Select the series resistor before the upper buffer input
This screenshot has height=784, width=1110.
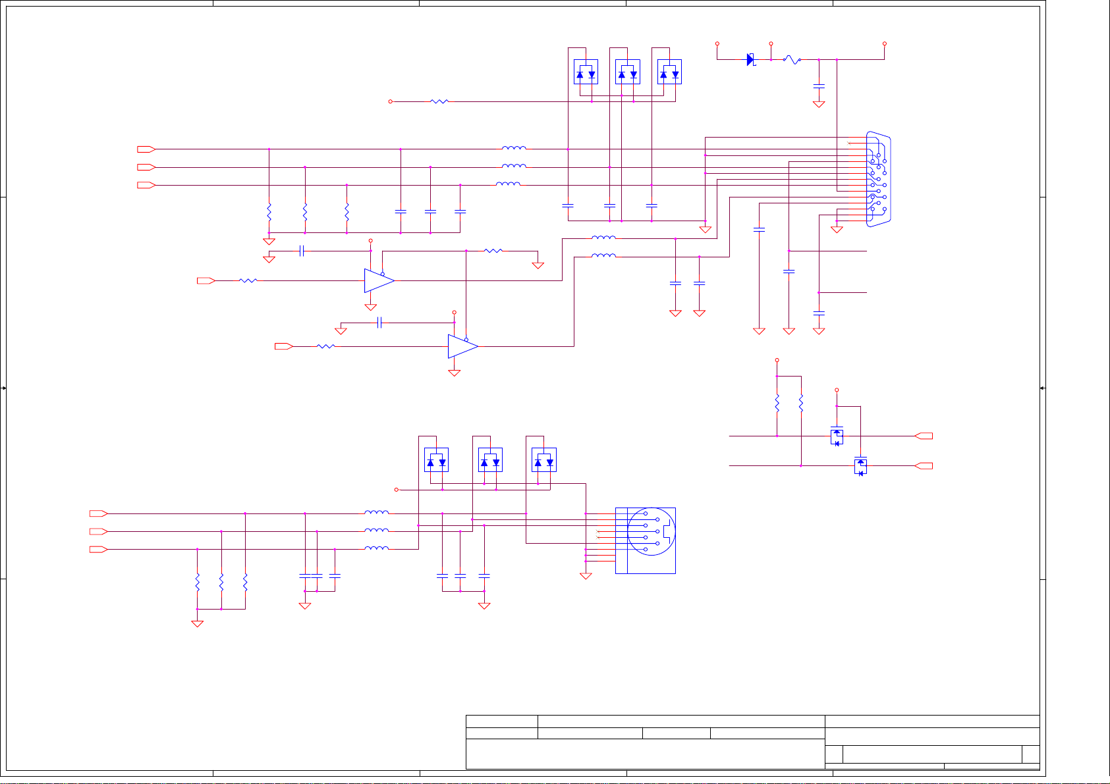tap(248, 280)
